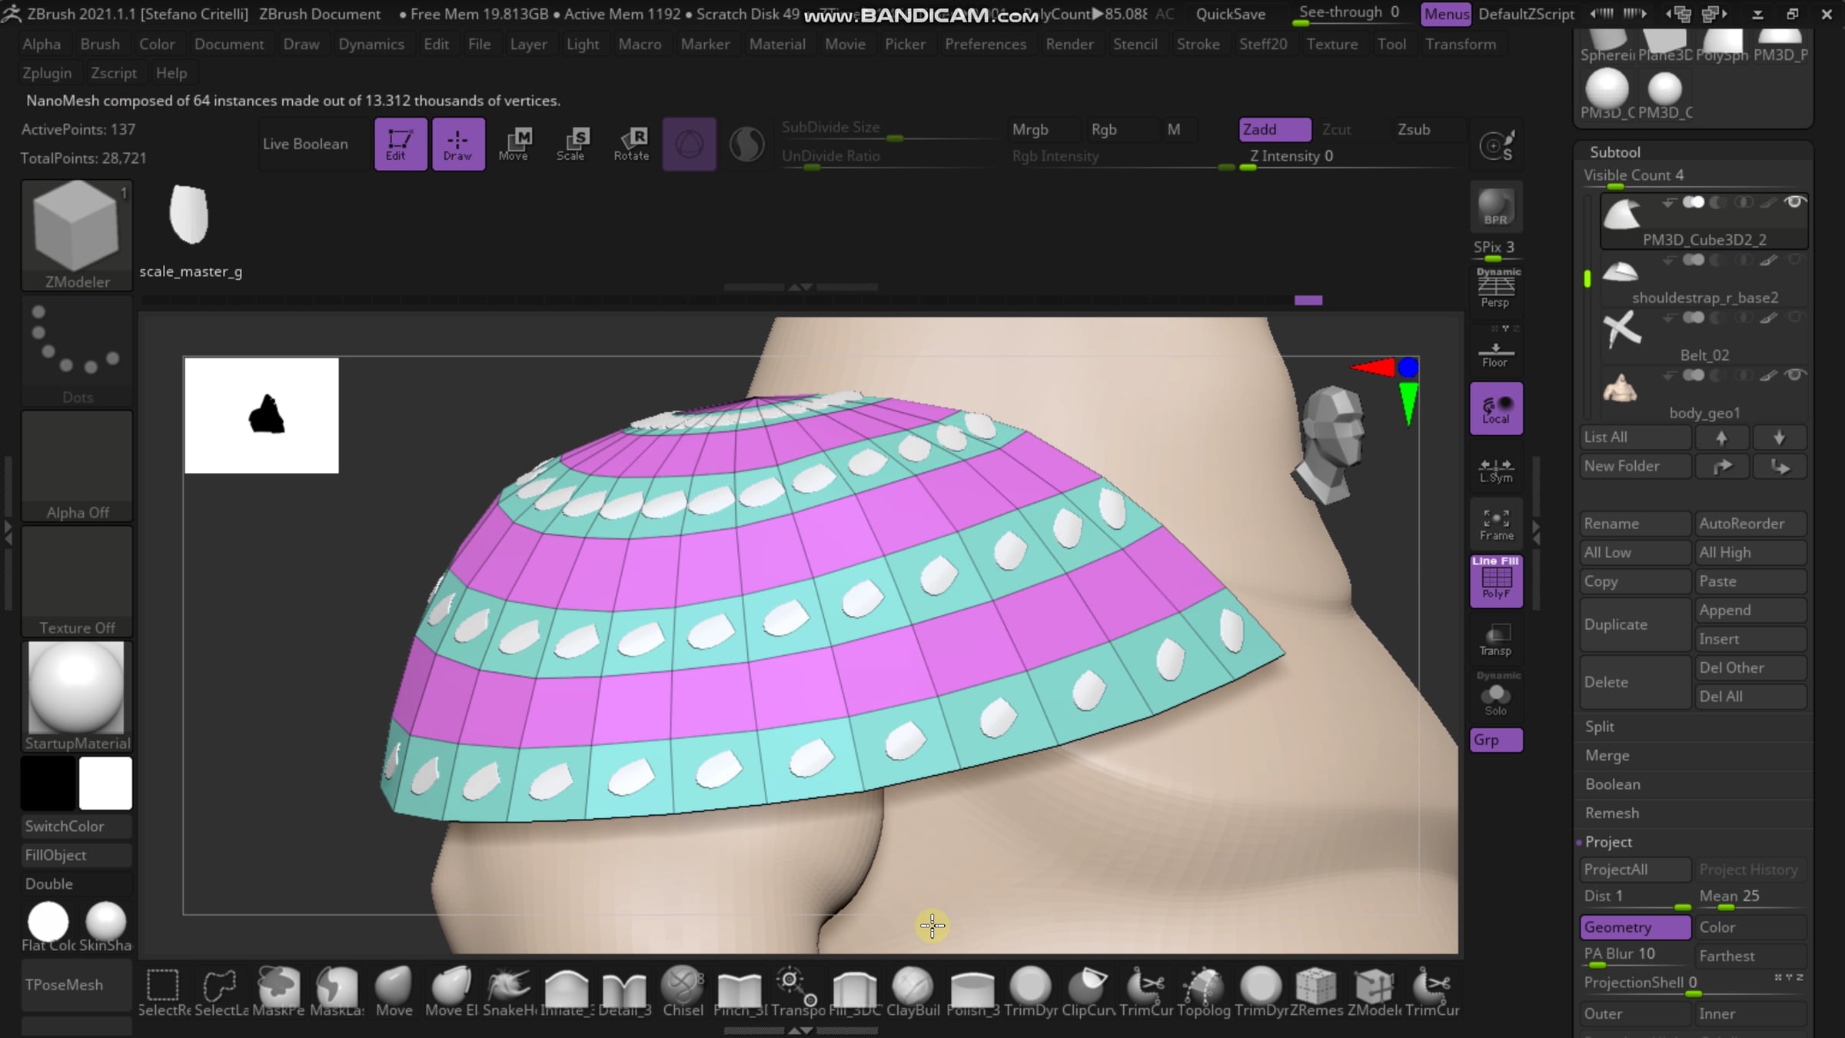
Task: Open the Transform menu
Action: (1461, 45)
